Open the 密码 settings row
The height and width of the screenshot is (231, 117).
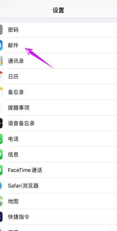[x=58, y=30]
